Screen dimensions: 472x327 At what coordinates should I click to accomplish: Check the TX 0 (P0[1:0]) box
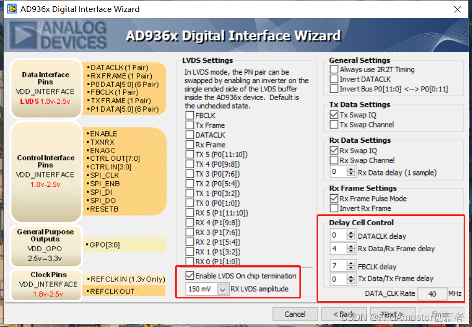pyautogui.click(x=190, y=203)
